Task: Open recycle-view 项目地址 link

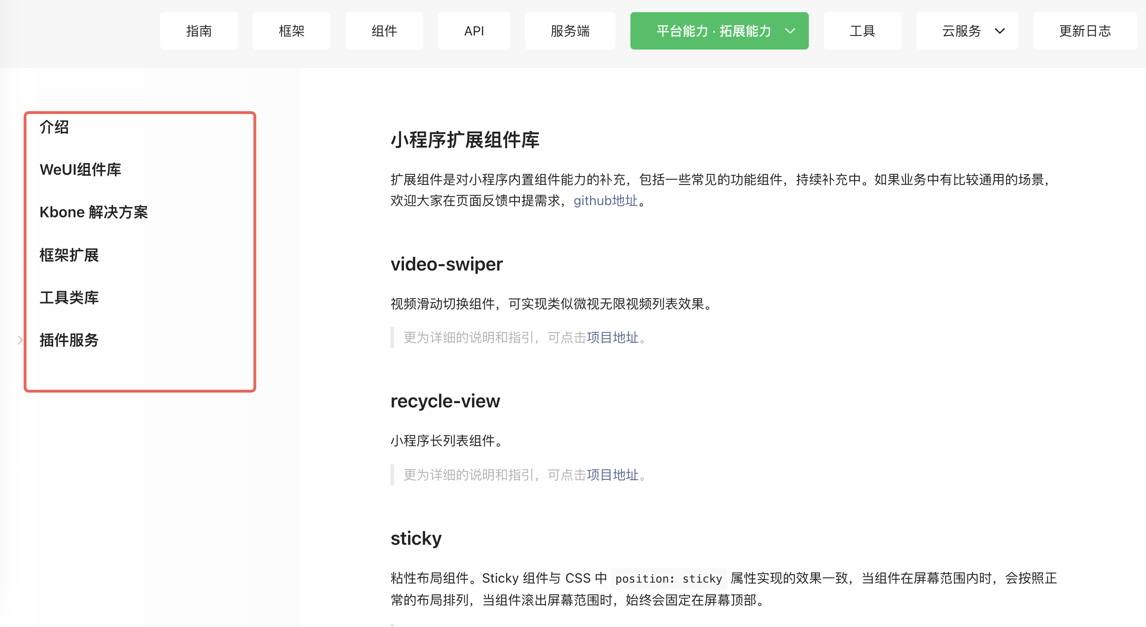Action: (x=612, y=475)
